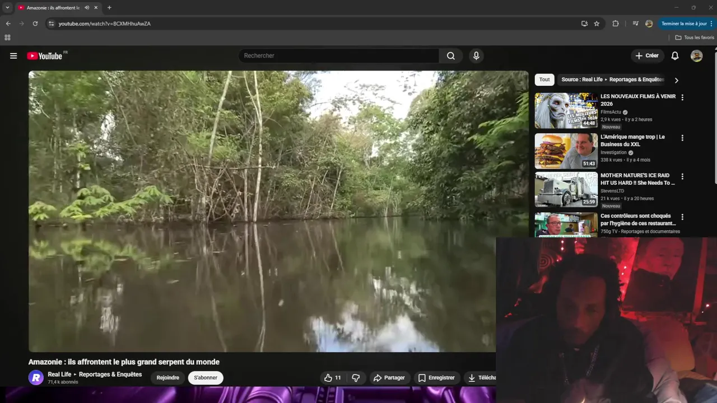Go back with browser back arrow
The width and height of the screenshot is (717, 403).
point(8,24)
